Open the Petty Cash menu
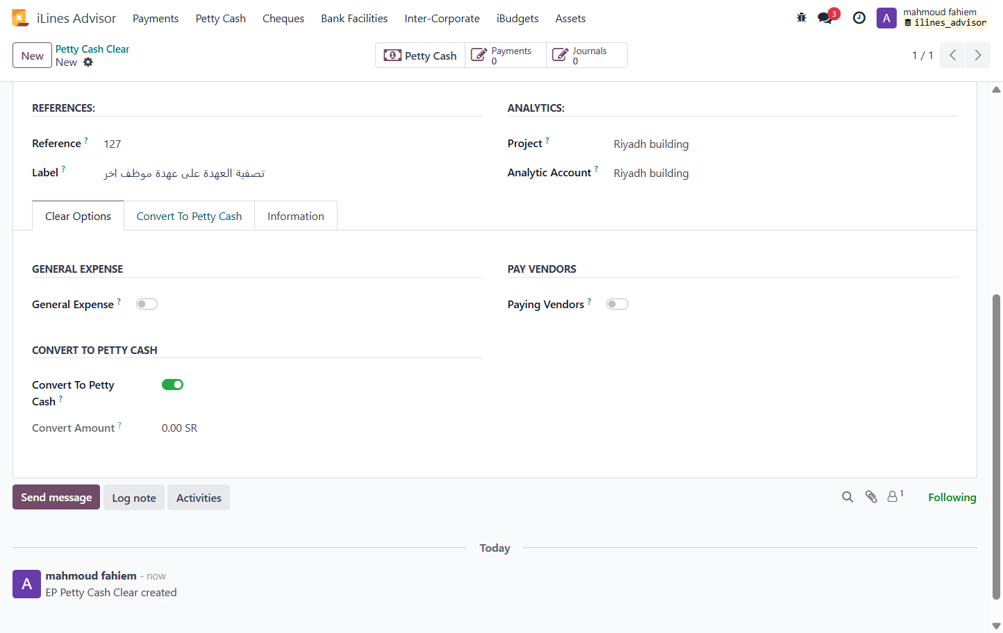 (221, 19)
